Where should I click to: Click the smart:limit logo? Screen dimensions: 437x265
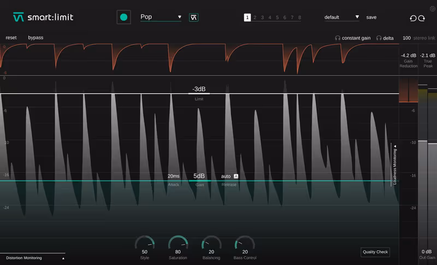click(x=43, y=17)
